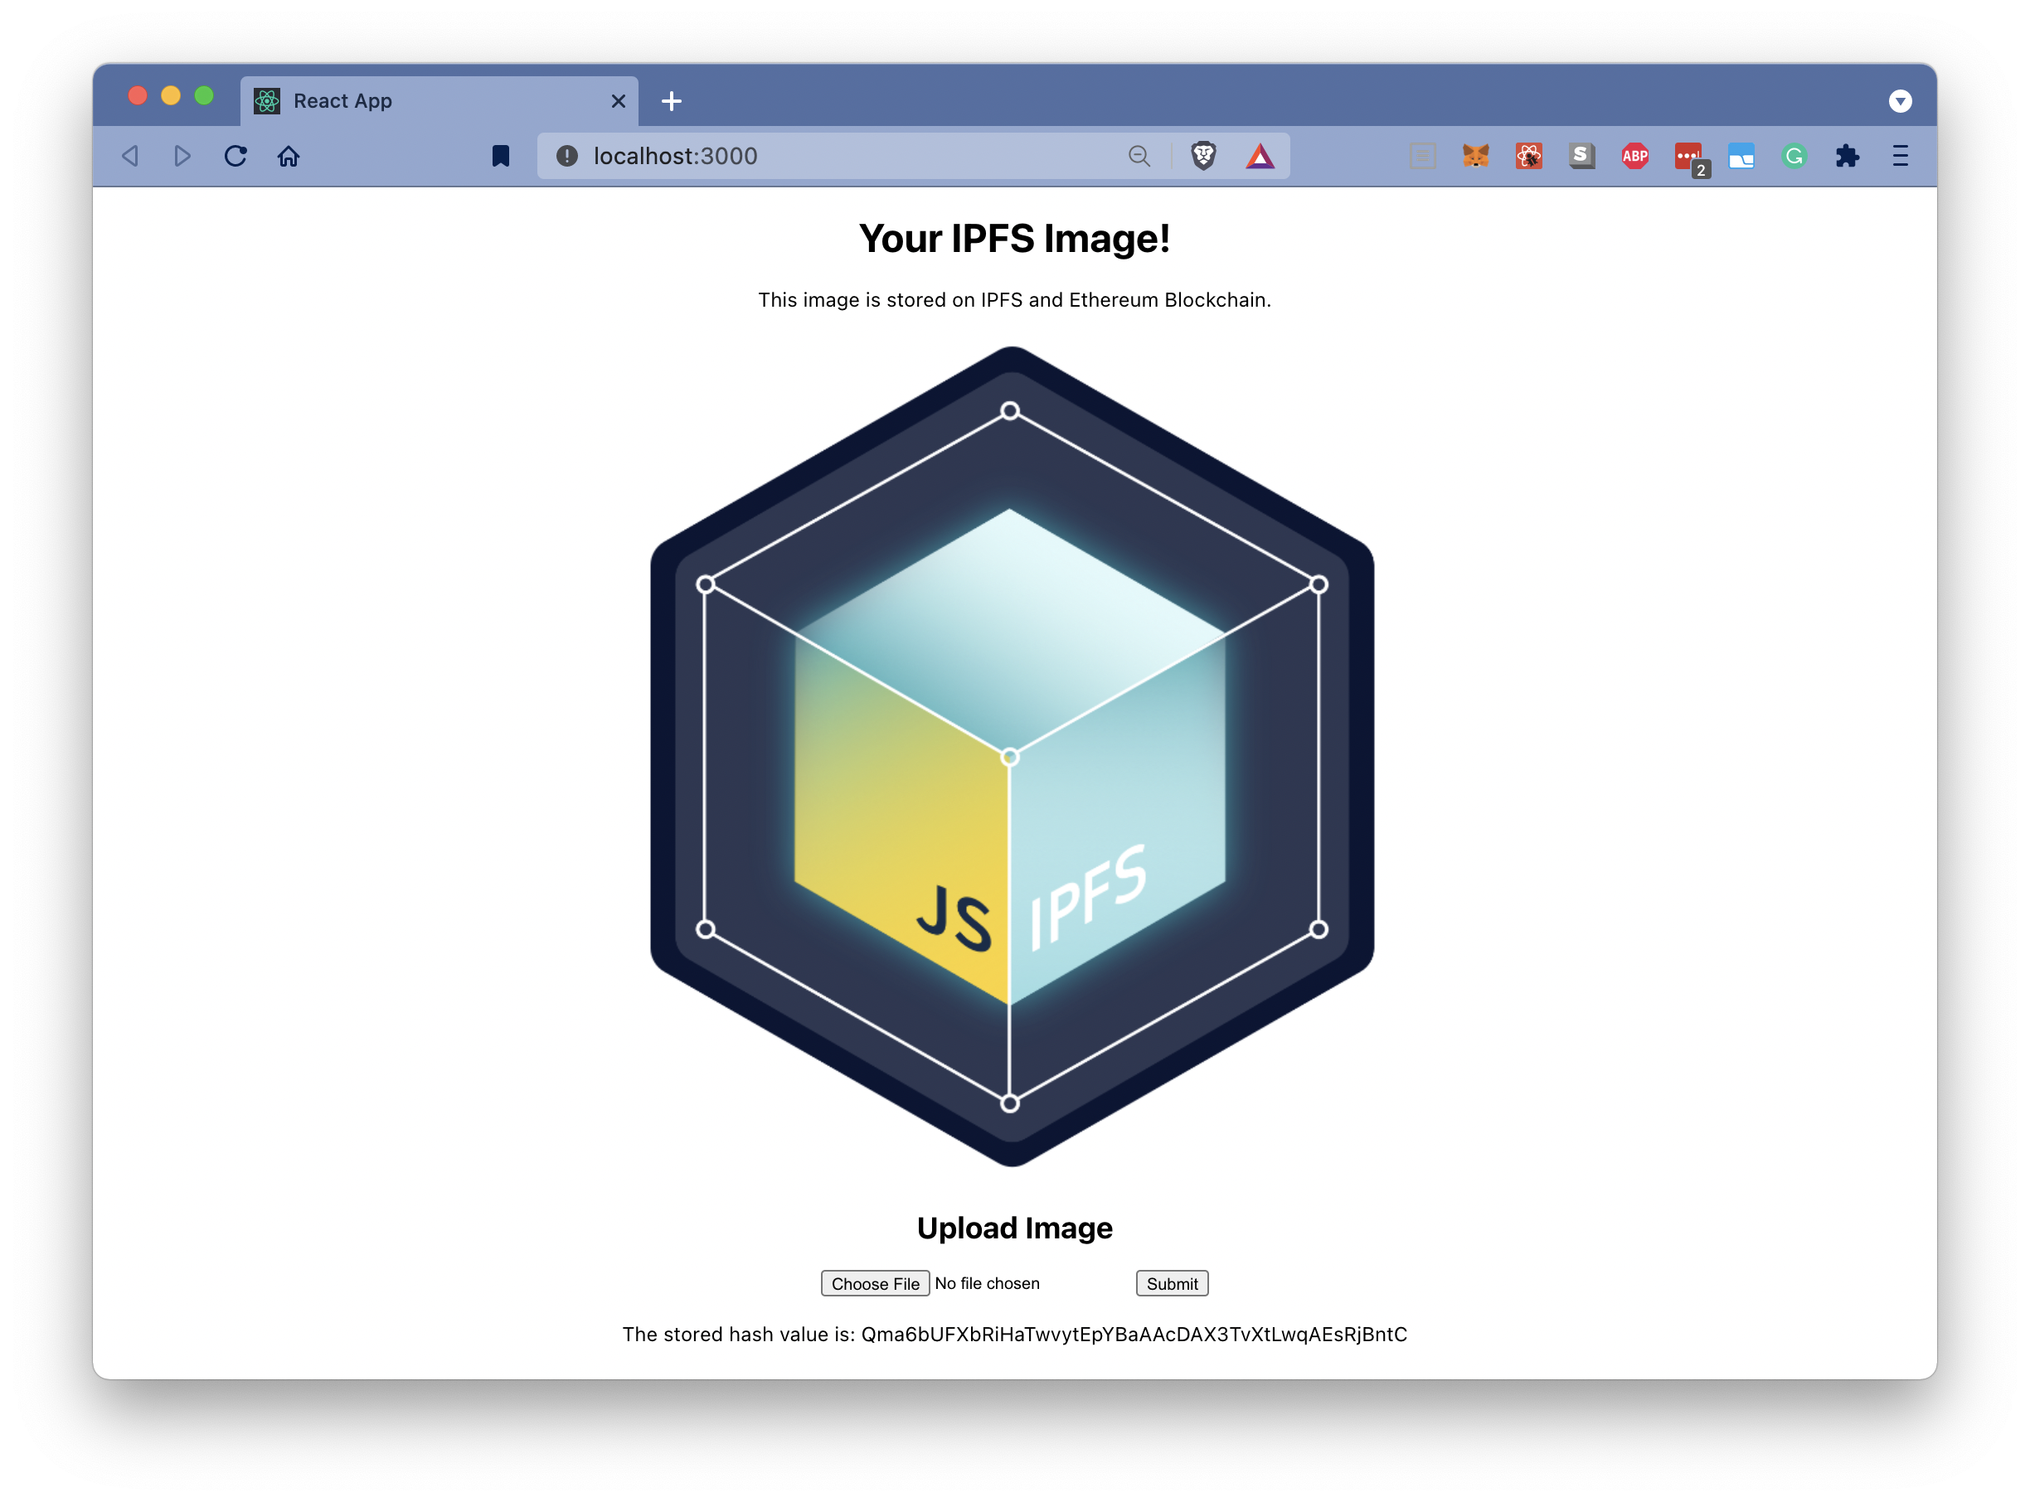Click the localhost:3000 address field

[x=818, y=157]
